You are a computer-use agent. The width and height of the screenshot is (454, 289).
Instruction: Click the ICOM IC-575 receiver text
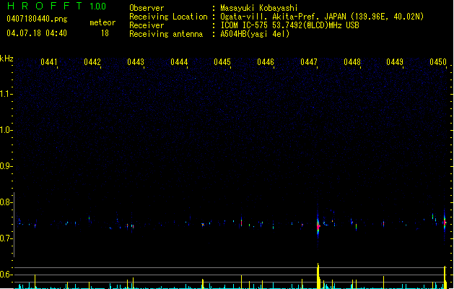coord(289,25)
